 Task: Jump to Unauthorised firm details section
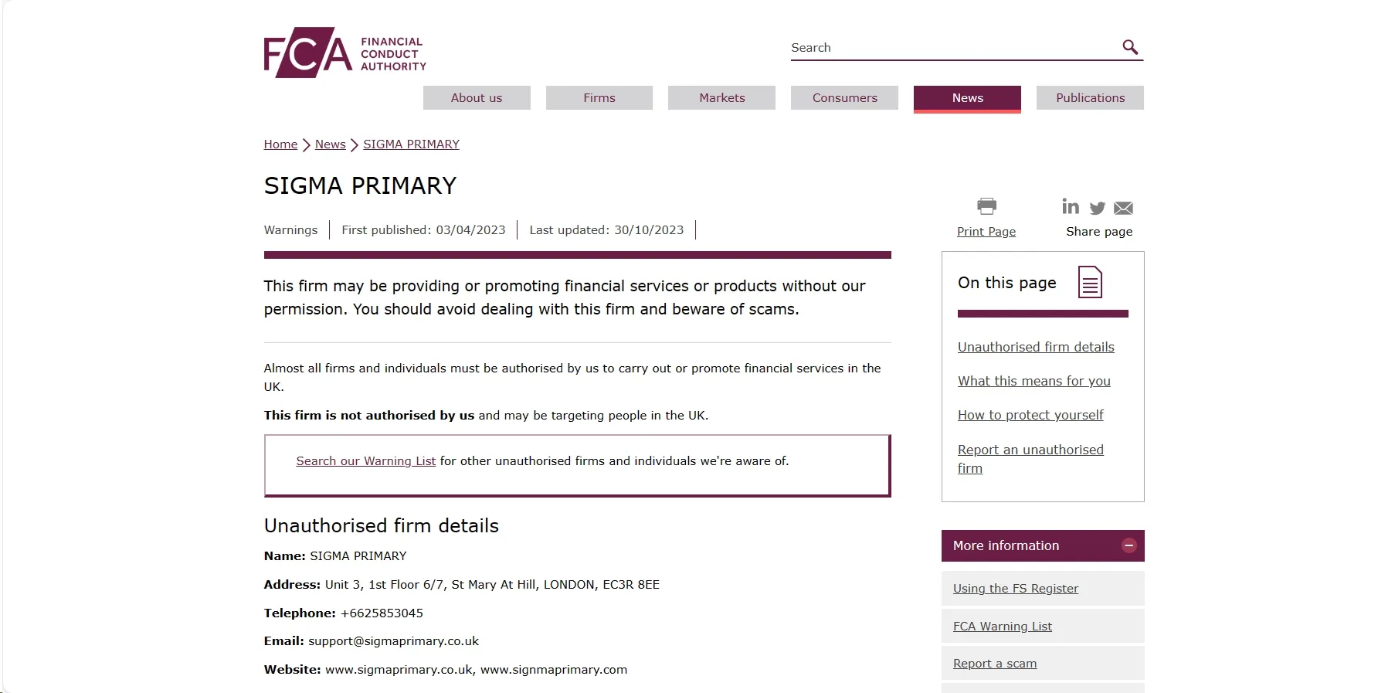pos(1036,347)
